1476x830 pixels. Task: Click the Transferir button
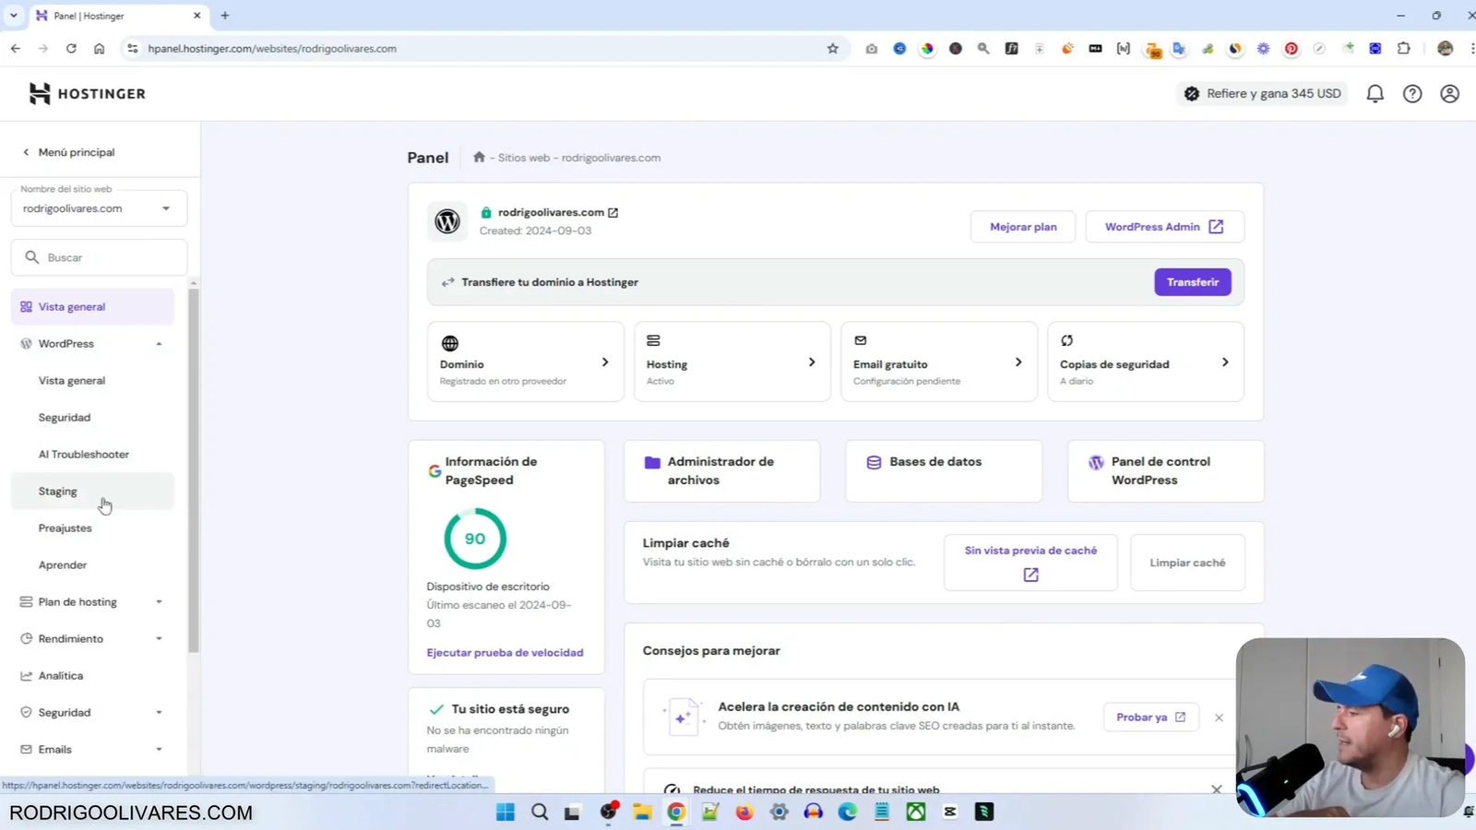(1192, 281)
